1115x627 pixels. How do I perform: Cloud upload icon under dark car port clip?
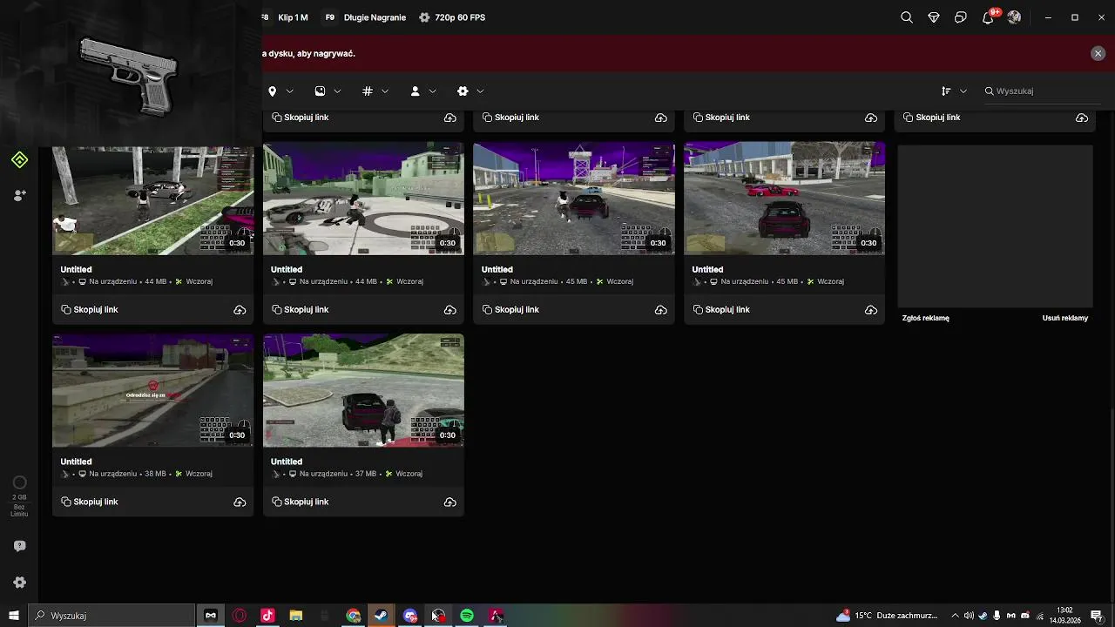pos(661,309)
